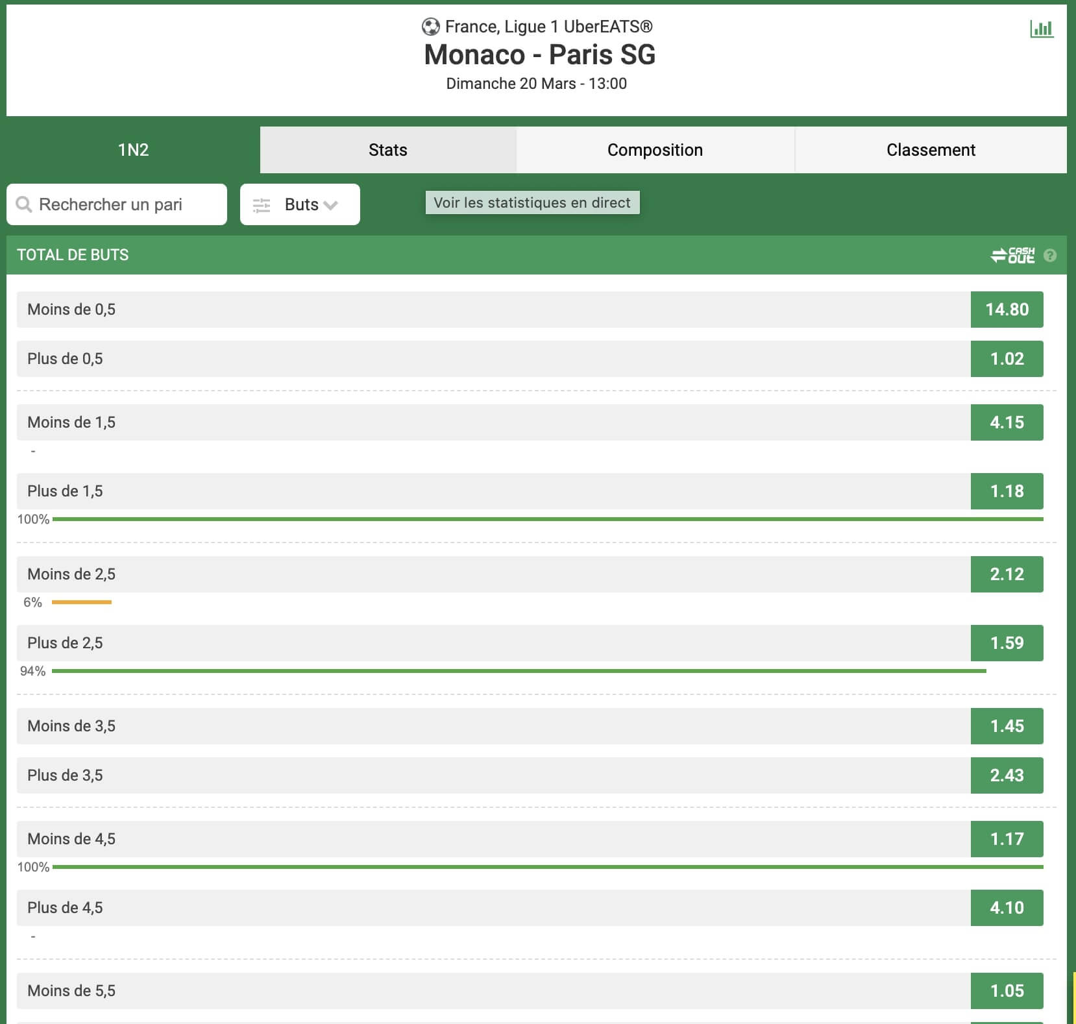Click the search magnifier icon

24,204
